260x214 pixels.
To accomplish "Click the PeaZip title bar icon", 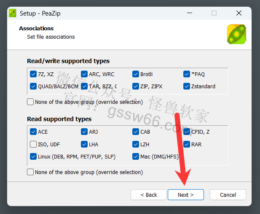I will point(13,13).
